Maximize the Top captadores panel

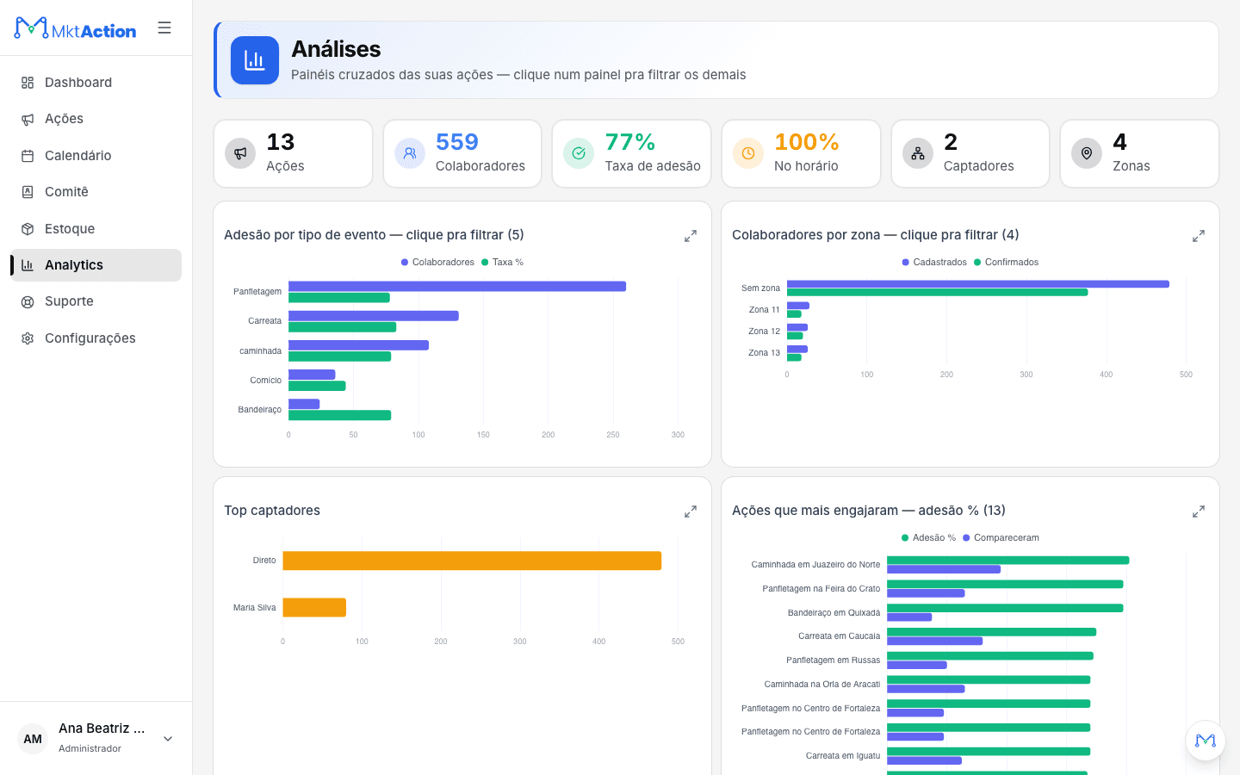691,512
